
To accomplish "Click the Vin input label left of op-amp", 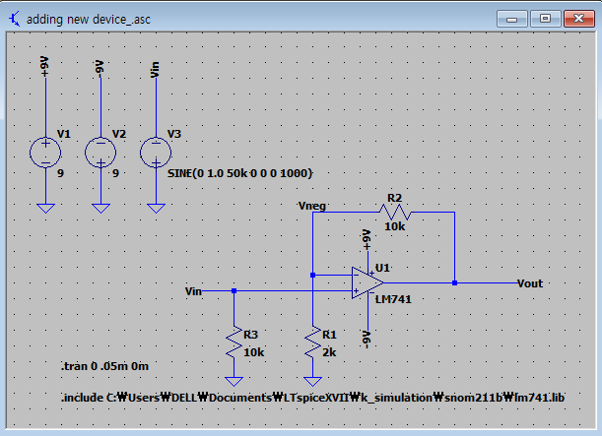I will (193, 291).
